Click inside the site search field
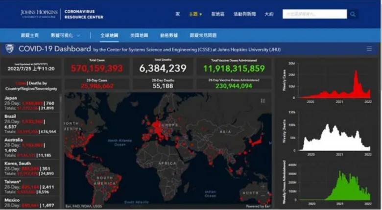 (x=315, y=14)
